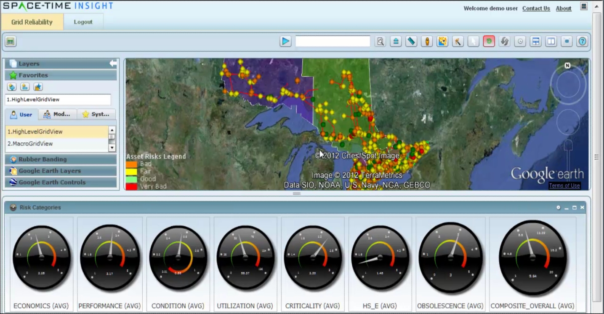Switch to the Syst... favorites tab
Viewport: 604px width, 314px height.
tap(96, 114)
